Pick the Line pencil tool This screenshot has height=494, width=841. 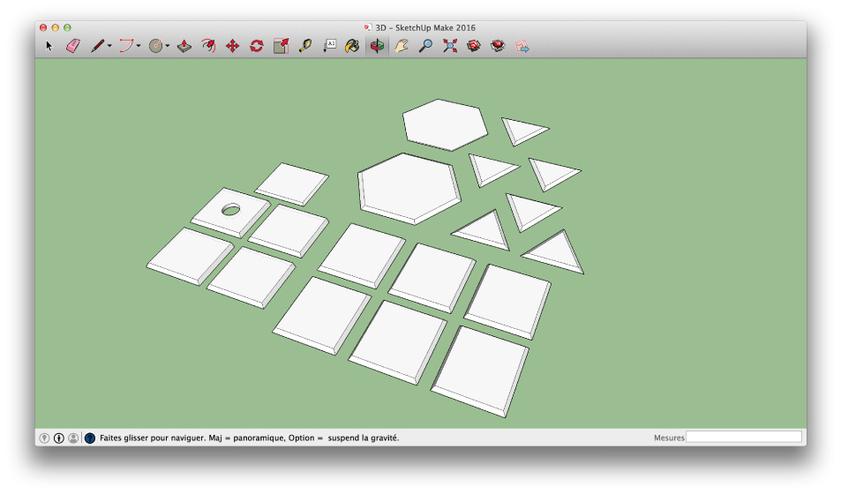coord(97,46)
